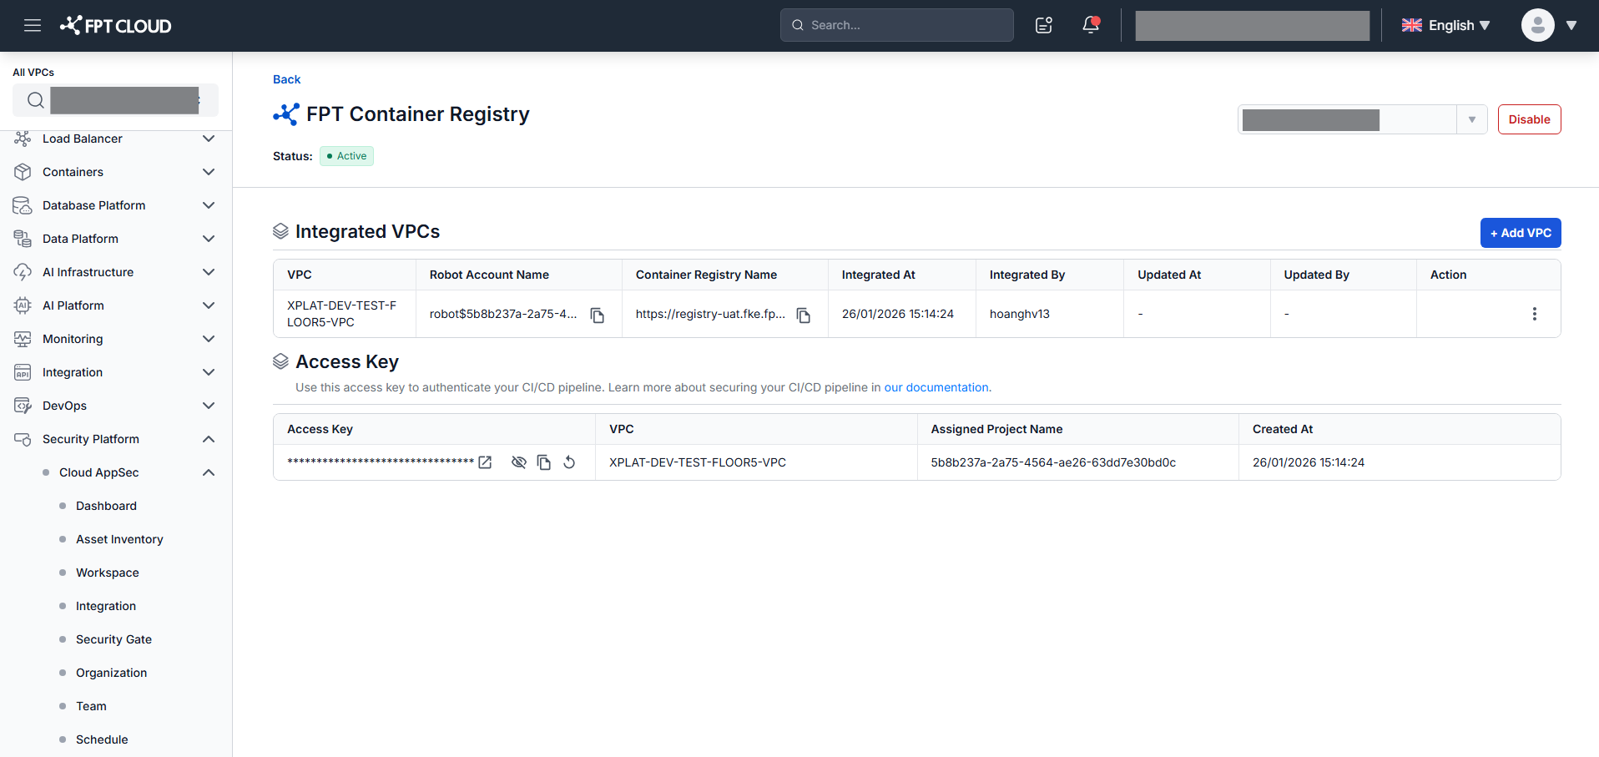This screenshot has width=1599, height=757.
Task: Expand the AI Infrastructure chevron
Action: 209,272
